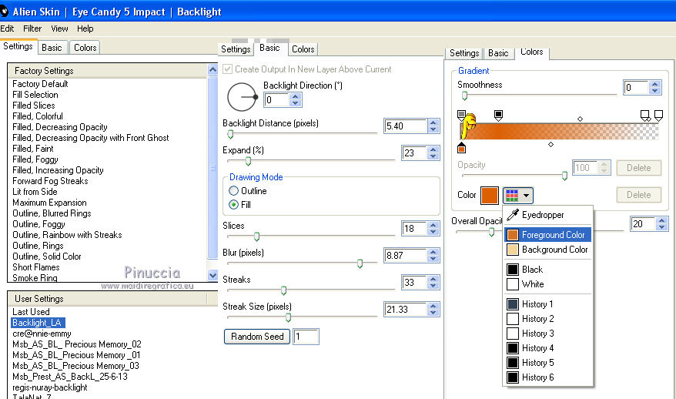The width and height of the screenshot is (676, 399).
Task: Click the History 1 swatch icon
Action: [x=513, y=304]
